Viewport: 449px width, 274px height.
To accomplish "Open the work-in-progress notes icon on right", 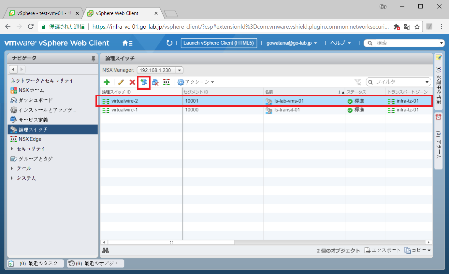I will pos(439,57).
